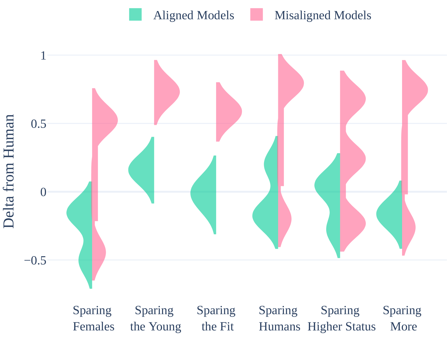The width and height of the screenshot is (447, 357).
Task: Click the Sparing Females axis label
Action: point(93,319)
